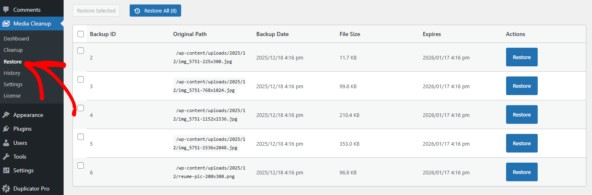Check the box for Backup ID 2
592x195 pixels.
point(81,51)
